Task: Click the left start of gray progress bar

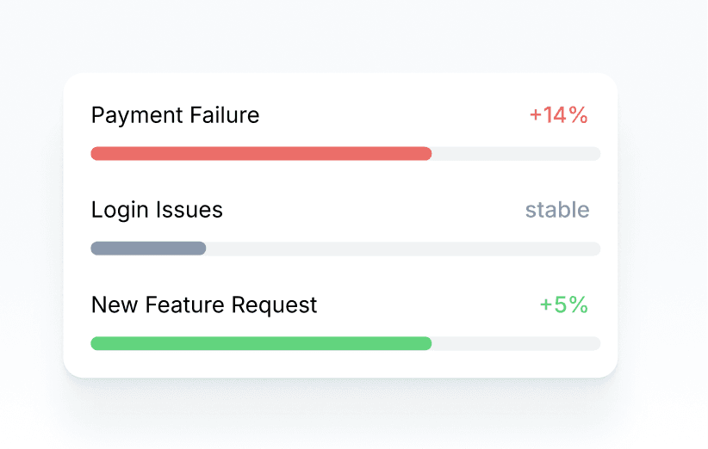Action: (96, 249)
